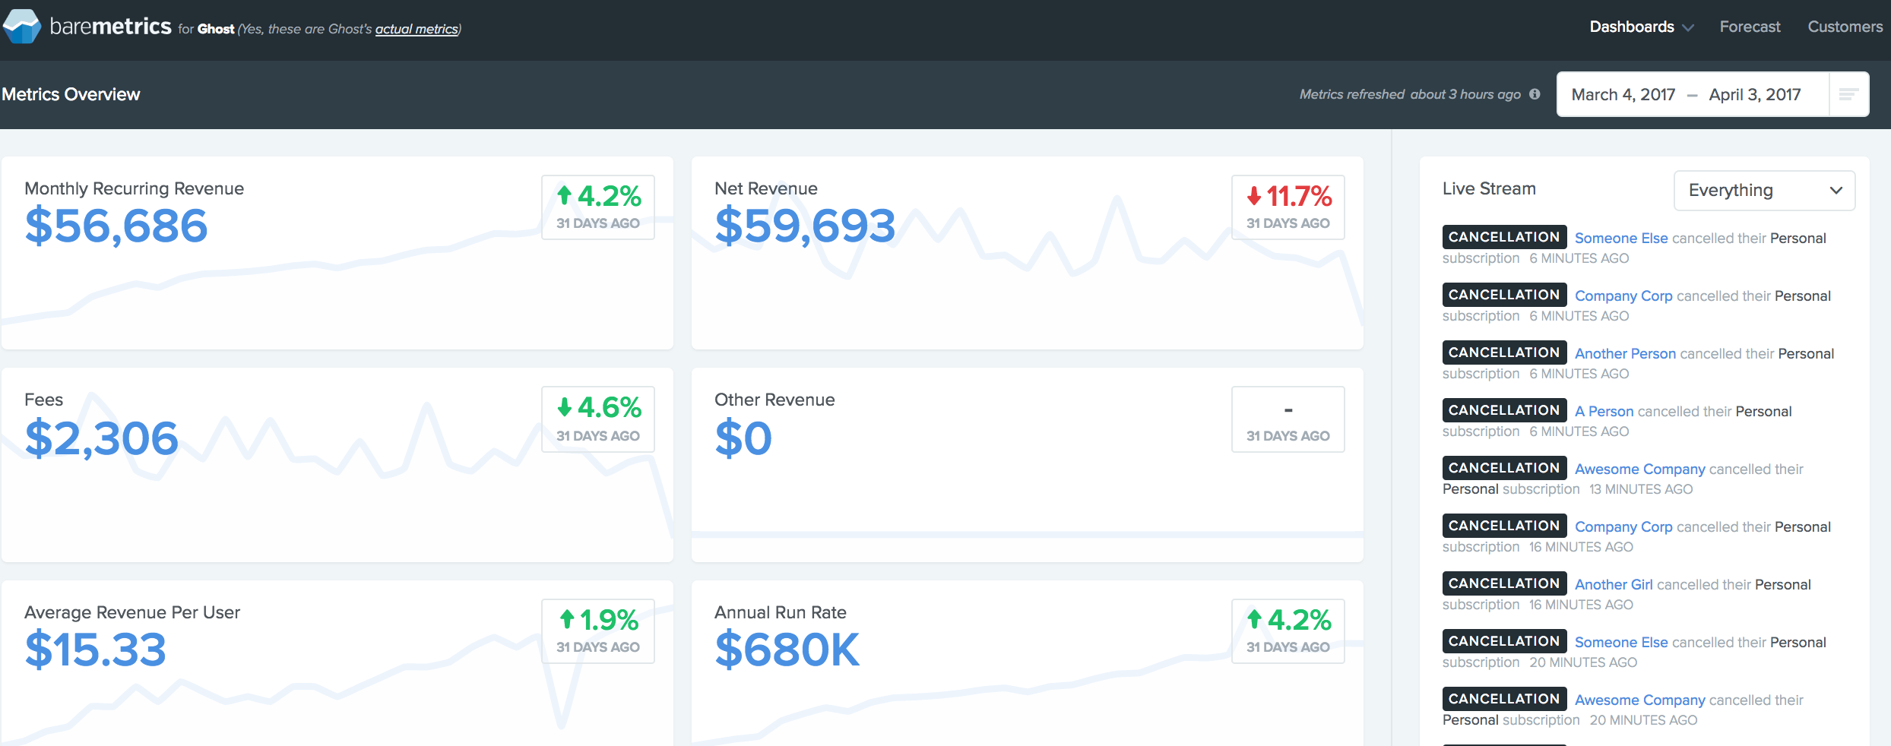Open the Annual Run Rate title
Screen dimensions: 1891x746
[x=780, y=612]
